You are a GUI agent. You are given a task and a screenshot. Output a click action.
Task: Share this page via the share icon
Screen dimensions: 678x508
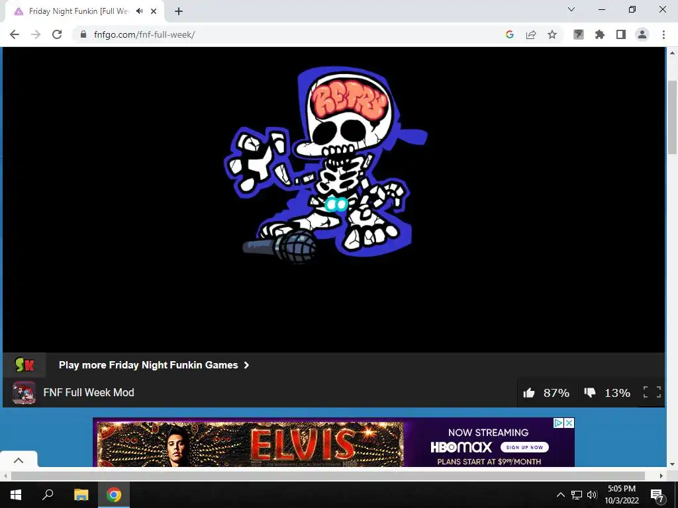coord(531,34)
